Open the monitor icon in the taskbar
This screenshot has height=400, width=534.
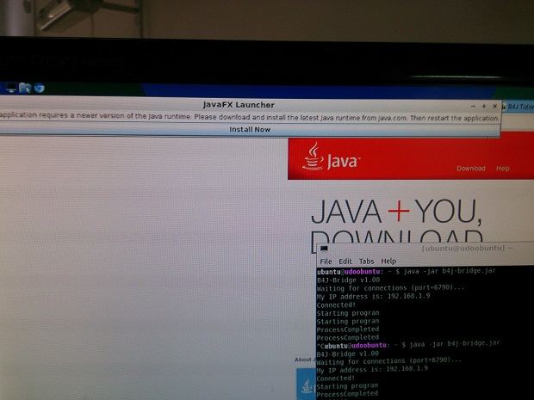tap(11, 88)
